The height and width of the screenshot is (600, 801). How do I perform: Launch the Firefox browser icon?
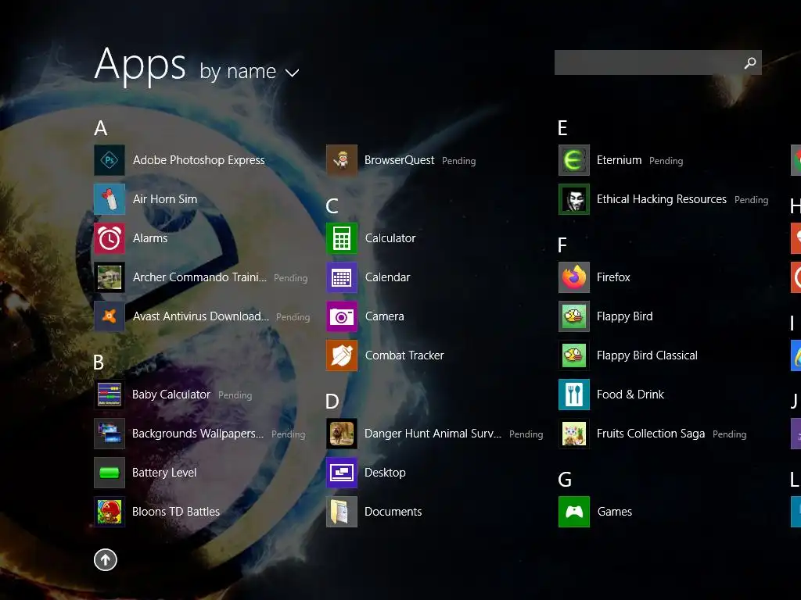[574, 277]
